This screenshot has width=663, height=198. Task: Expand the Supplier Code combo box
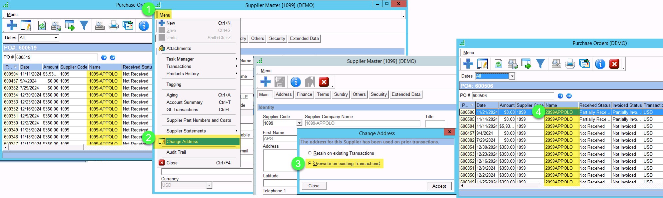pos(299,123)
